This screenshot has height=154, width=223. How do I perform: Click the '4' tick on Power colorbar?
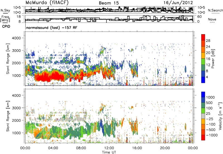click(207, 77)
